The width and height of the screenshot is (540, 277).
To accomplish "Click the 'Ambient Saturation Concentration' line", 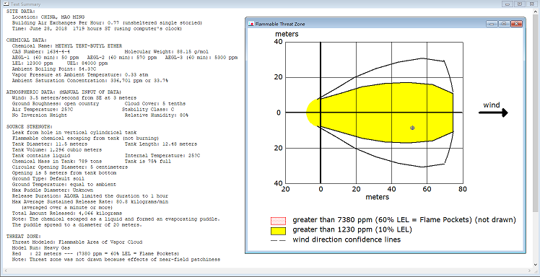I will click(x=90, y=81).
